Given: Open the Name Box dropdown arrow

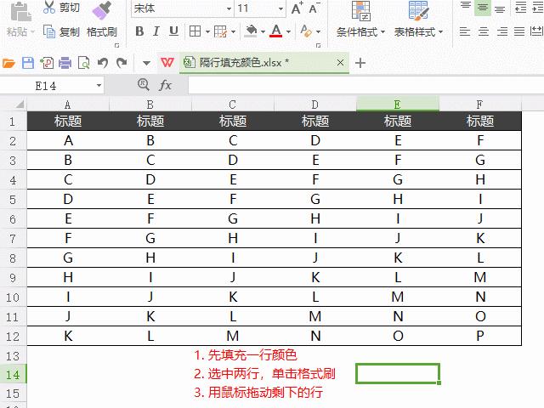Looking at the screenshot, I should tap(99, 86).
